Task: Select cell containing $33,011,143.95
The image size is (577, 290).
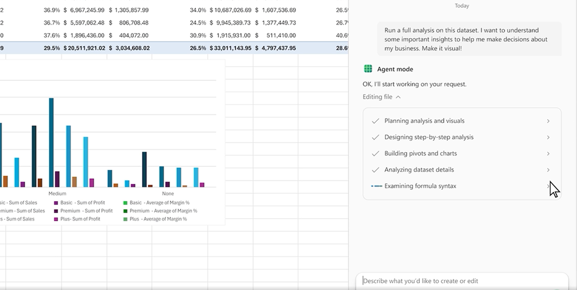Action: 230,48
